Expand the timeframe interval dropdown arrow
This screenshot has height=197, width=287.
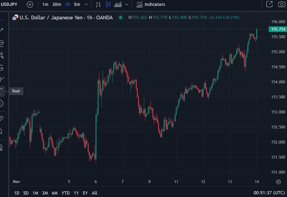coord(86,4)
